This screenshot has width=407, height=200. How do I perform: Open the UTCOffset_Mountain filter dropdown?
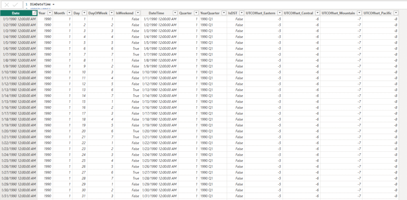[x=359, y=13]
